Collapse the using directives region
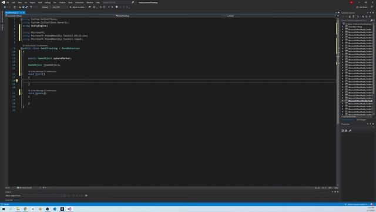Viewport: 376px width, 212px height. point(21,19)
